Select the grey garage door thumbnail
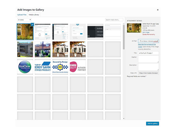The image size is (176, 134). click(x=25, y=49)
